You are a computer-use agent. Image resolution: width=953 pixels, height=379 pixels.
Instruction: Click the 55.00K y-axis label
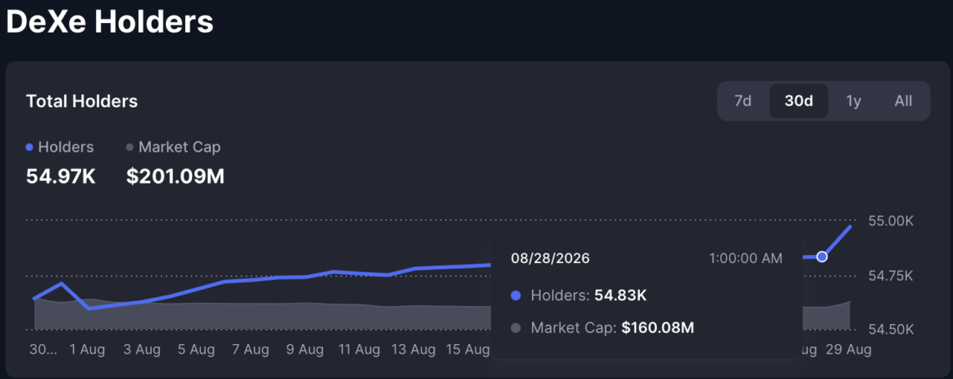[891, 221]
